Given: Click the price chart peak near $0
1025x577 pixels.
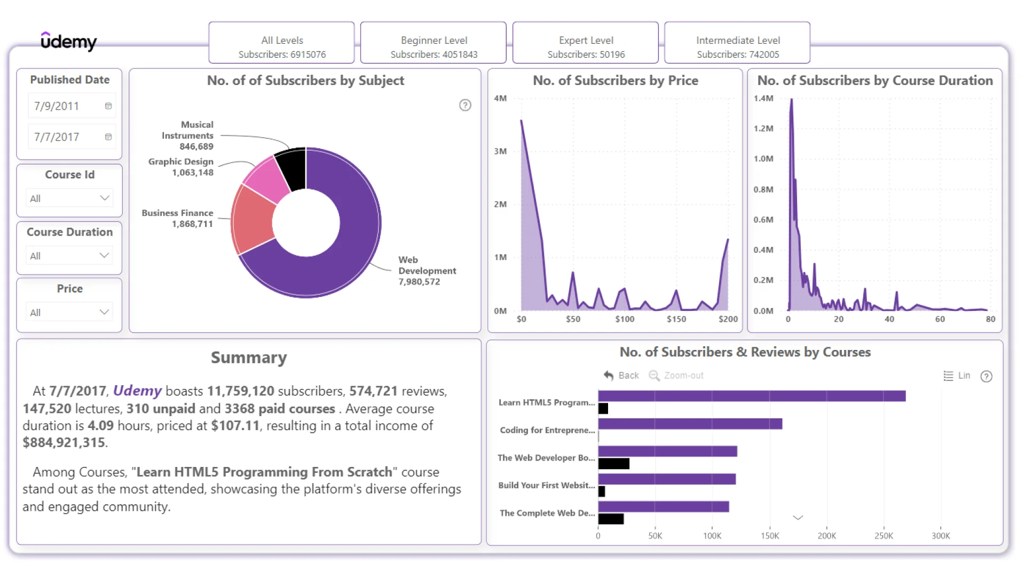Looking at the screenshot, I should 522,122.
